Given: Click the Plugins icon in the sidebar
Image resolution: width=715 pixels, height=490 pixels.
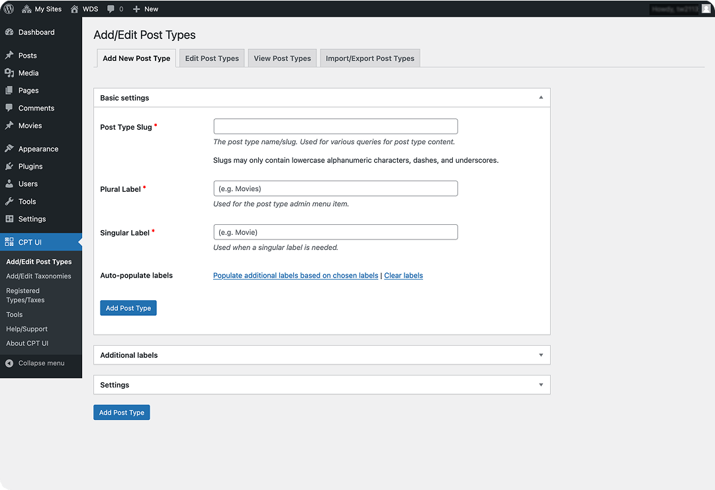Looking at the screenshot, I should pos(11,166).
